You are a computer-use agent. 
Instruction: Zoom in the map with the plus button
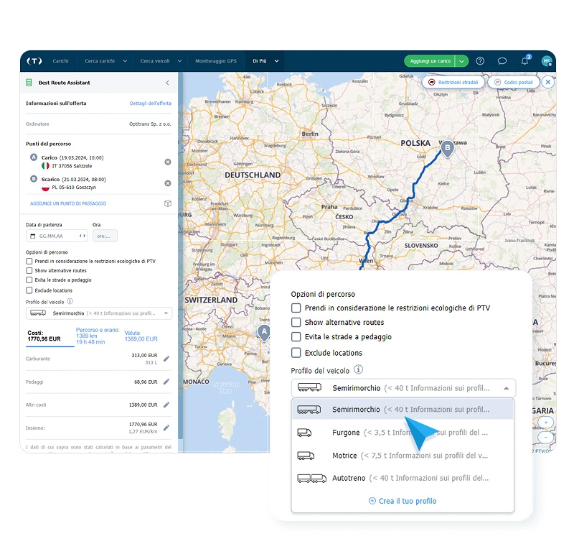coord(546,423)
